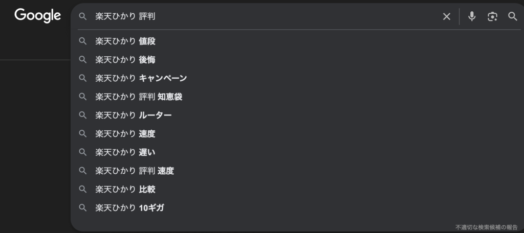Click the magnifier icon left of search text
Screen dimensions: 524x233
(82, 16)
